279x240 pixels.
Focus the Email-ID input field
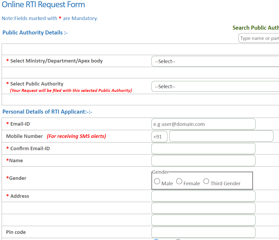(x=203, y=124)
